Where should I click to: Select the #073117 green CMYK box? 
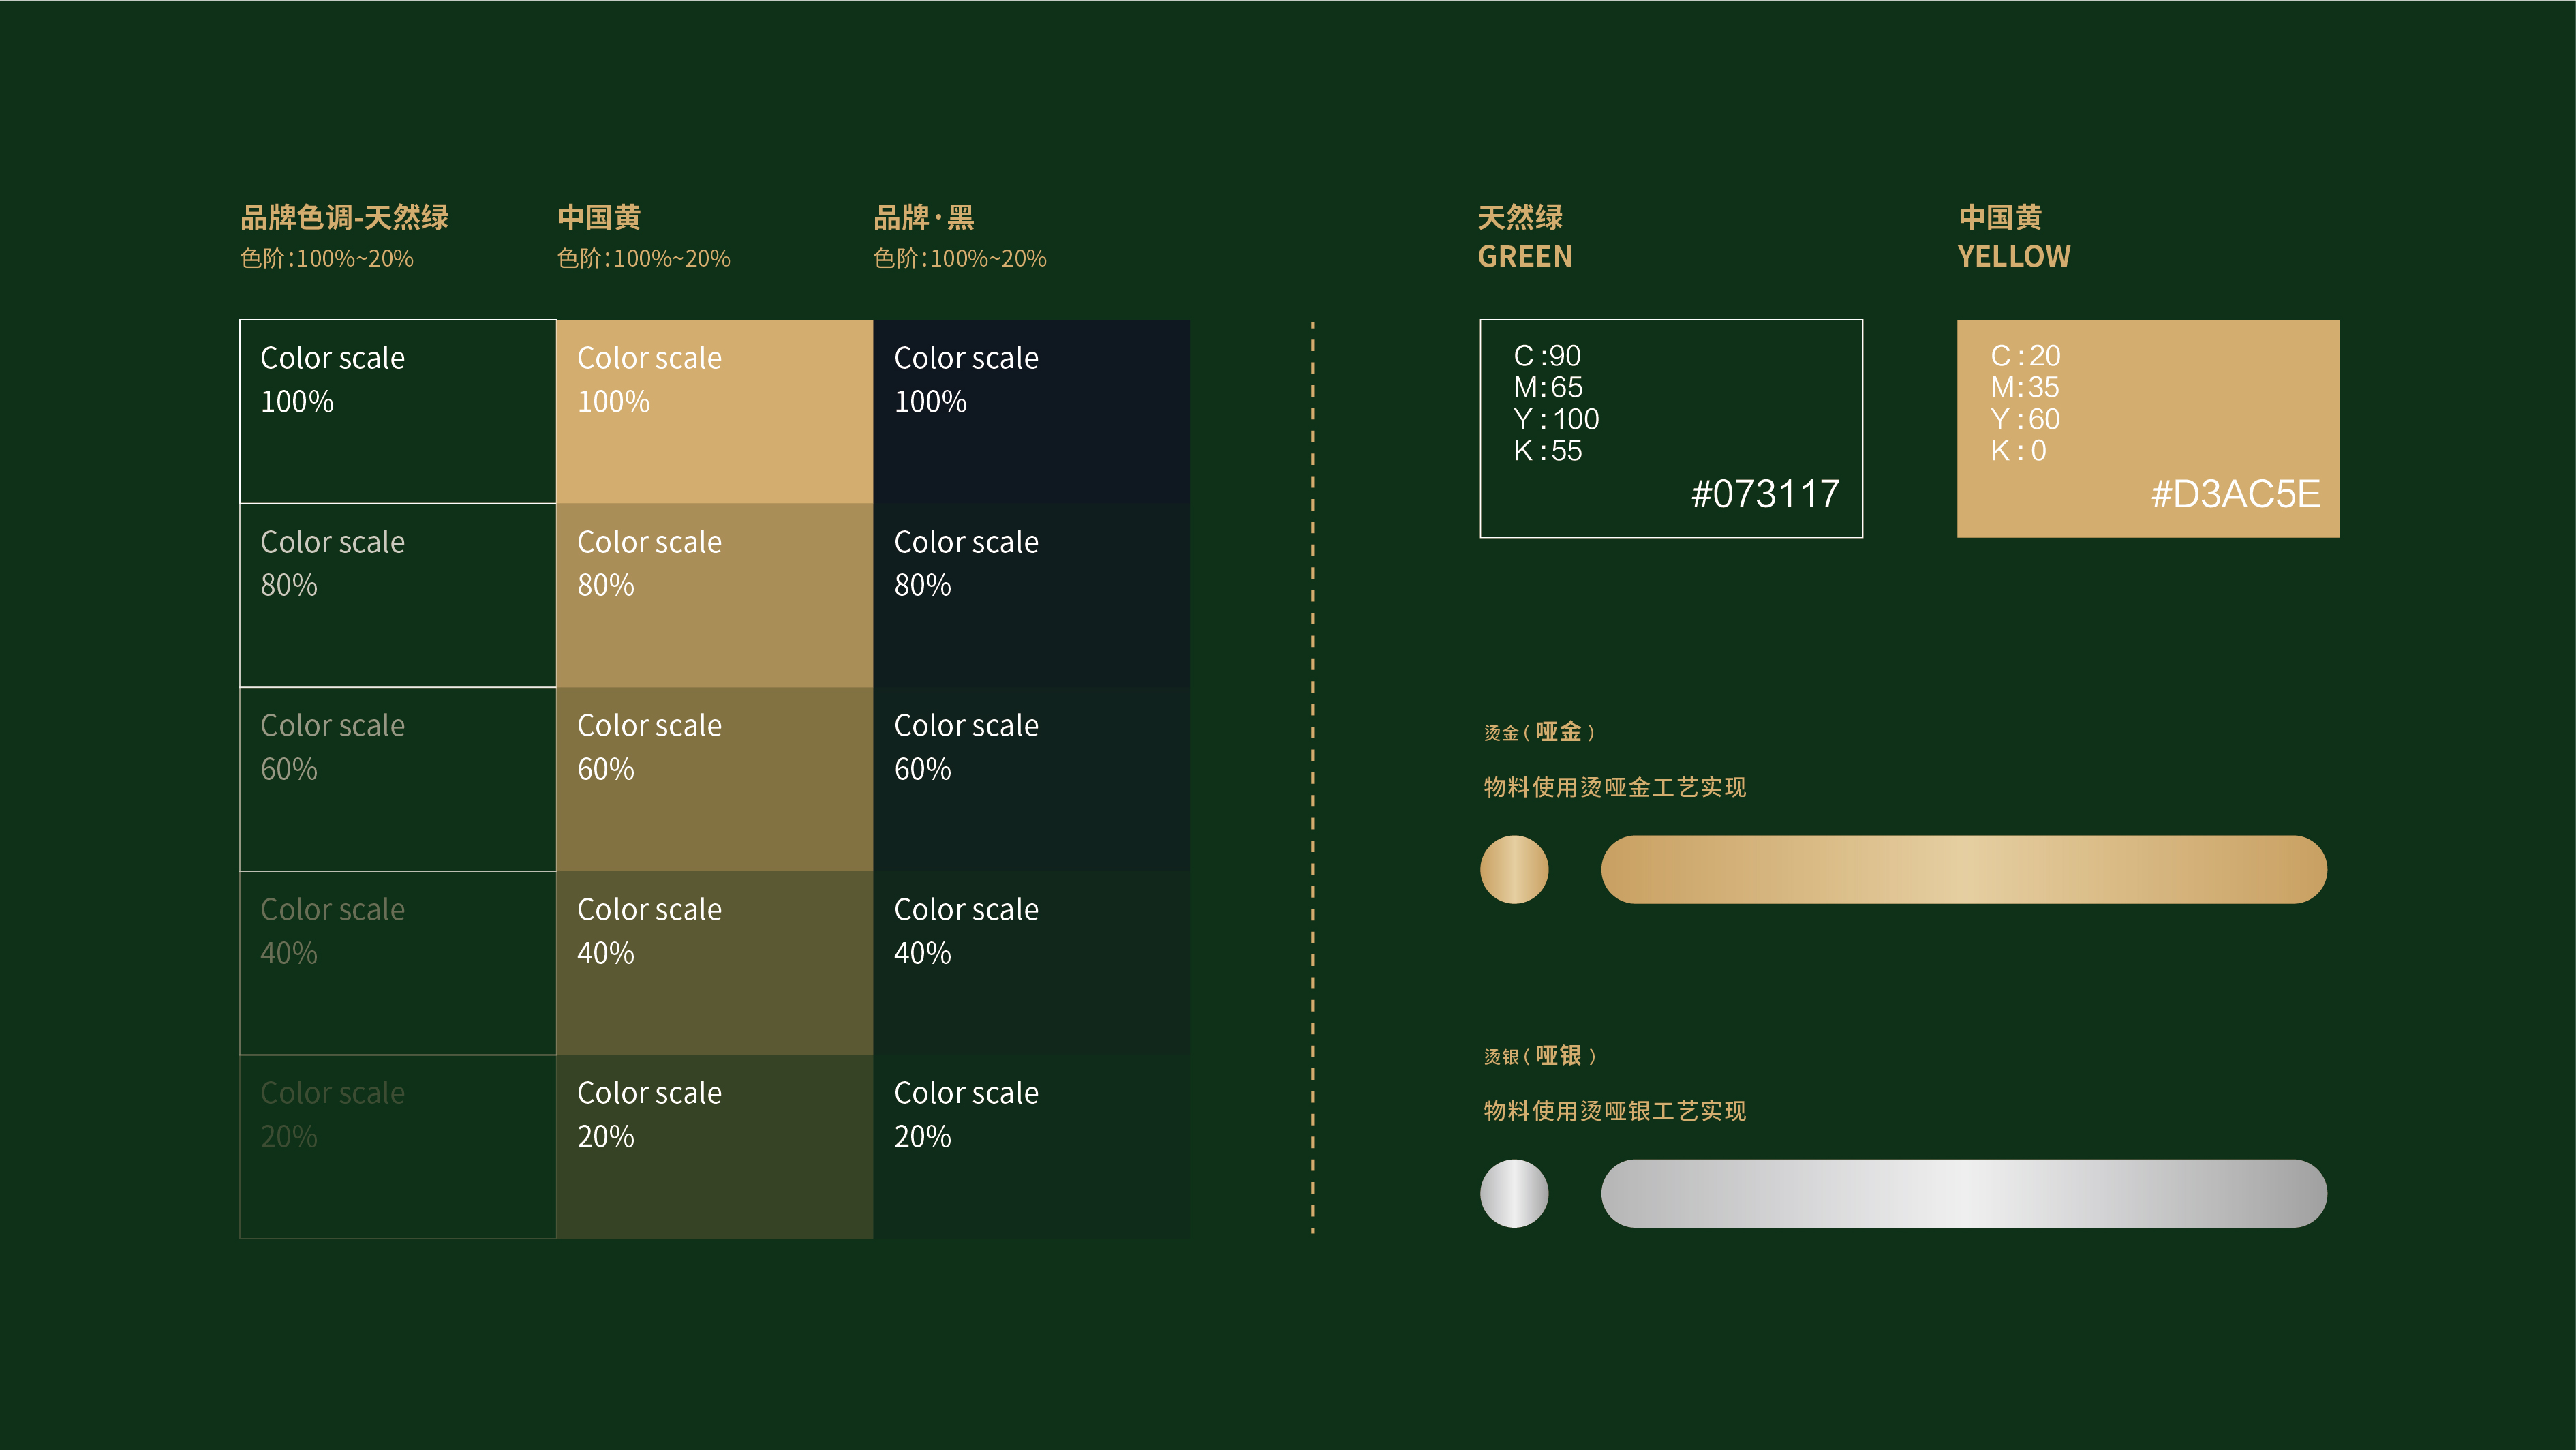1671,429
